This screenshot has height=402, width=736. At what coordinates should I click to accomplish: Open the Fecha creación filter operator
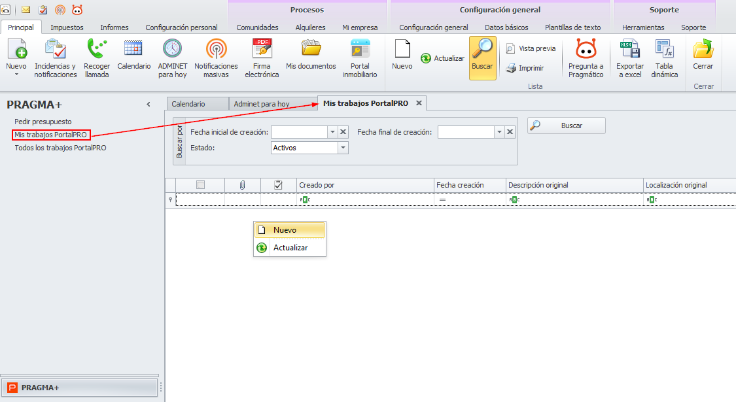[x=442, y=200]
